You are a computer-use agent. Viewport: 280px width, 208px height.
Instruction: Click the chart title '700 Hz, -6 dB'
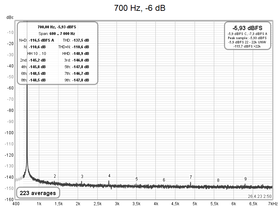coord(140,8)
